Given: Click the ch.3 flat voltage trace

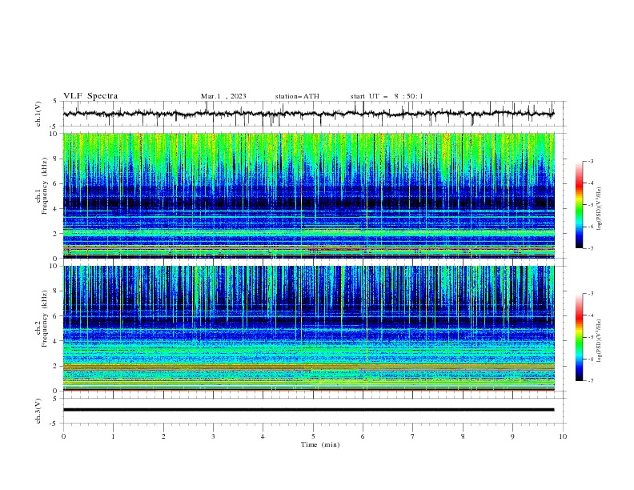Looking at the screenshot, I should [x=308, y=410].
